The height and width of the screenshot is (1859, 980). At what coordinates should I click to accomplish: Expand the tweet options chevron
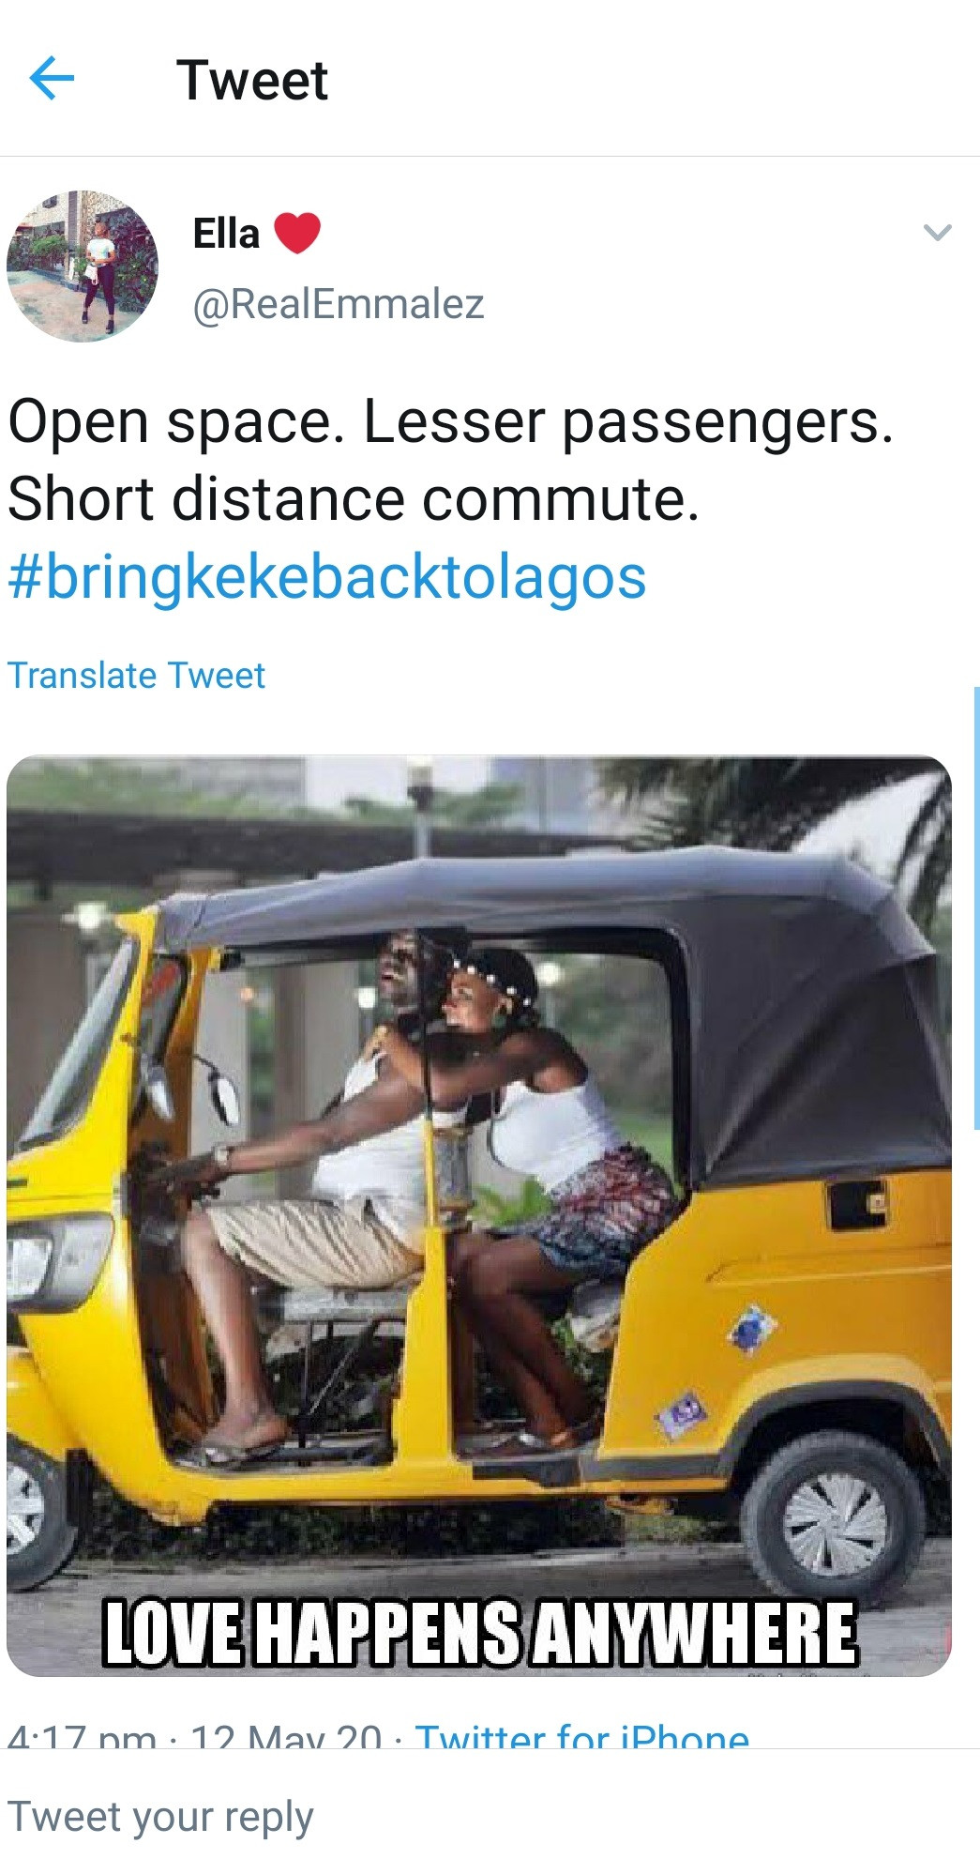[938, 232]
